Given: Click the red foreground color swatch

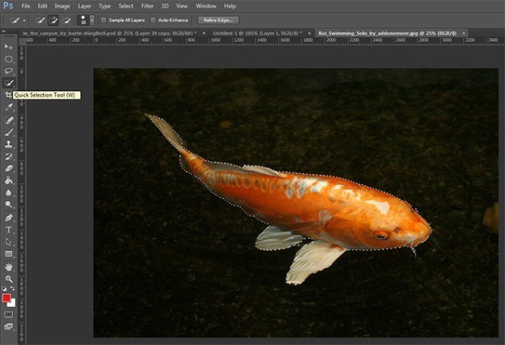Looking at the screenshot, I should click(7, 298).
